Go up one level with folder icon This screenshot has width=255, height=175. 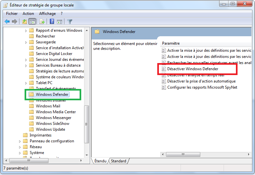pos(25,22)
